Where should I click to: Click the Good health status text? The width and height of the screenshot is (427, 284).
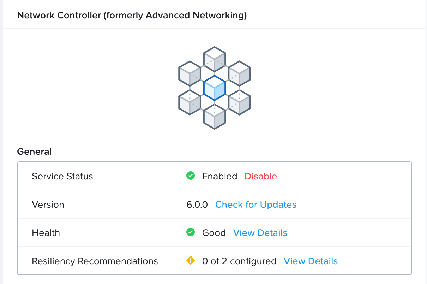[x=213, y=232]
